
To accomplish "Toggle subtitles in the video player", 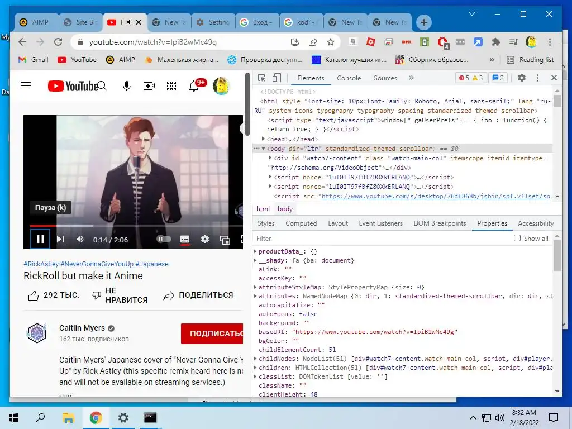I will pyautogui.click(x=185, y=239).
